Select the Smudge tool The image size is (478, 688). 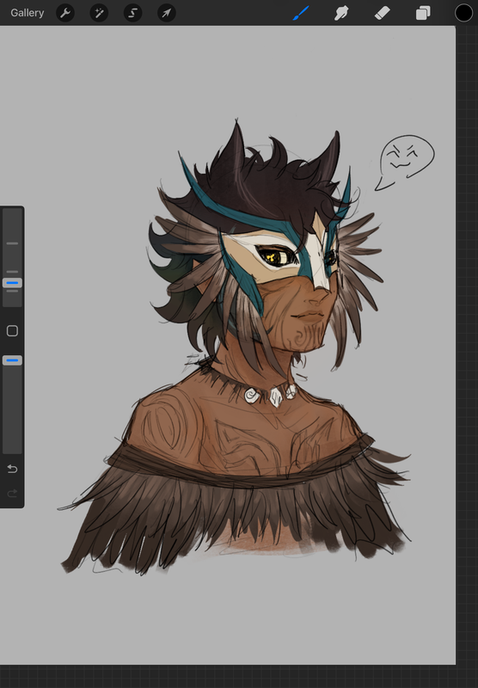(341, 13)
